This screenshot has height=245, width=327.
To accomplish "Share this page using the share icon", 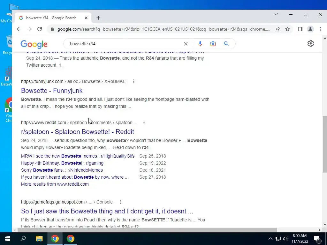I will tap(277, 29).
